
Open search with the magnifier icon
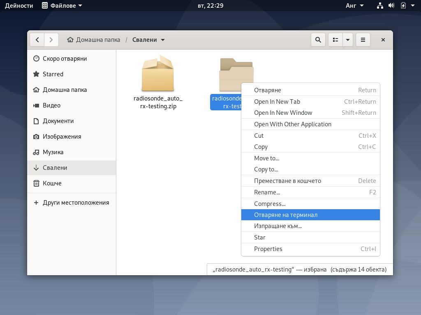point(318,40)
